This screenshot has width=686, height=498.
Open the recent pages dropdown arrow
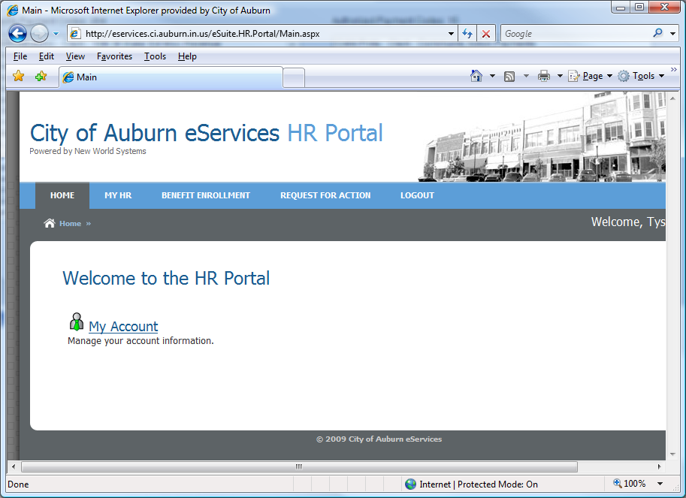tap(56, 34)
